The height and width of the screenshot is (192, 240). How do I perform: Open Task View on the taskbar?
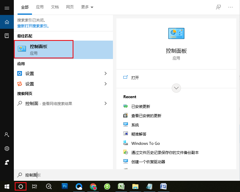coord(35,187)
